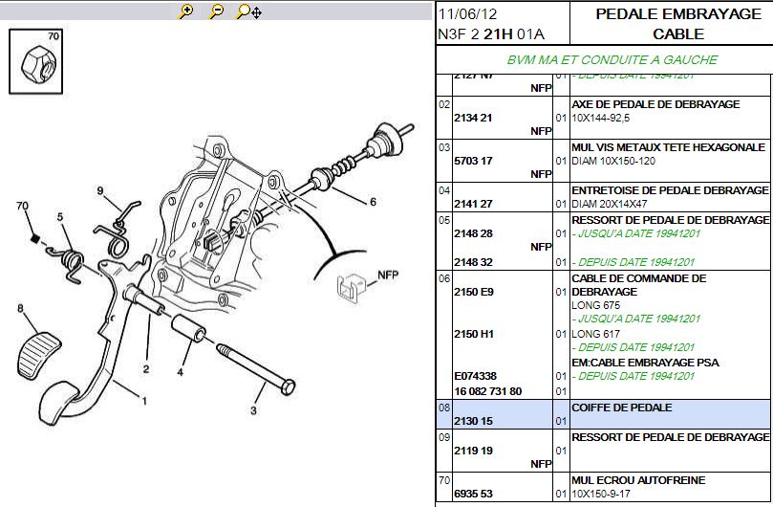This screenshot has height=507, width=773.
Task: Click the PEDALE EMBRAYAGE CABLE title header
Action: click(665, 24)
